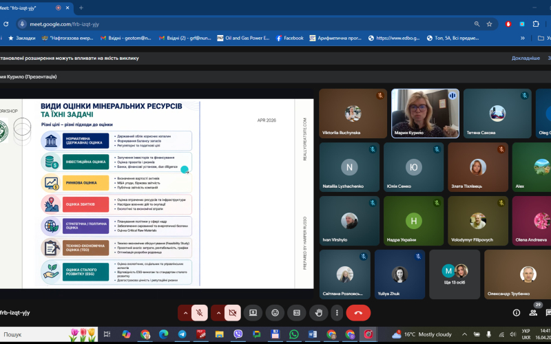The image size is (551, 344).
Task: Click the zoom magnifier icon in address bar
Action: coord(477,24)
